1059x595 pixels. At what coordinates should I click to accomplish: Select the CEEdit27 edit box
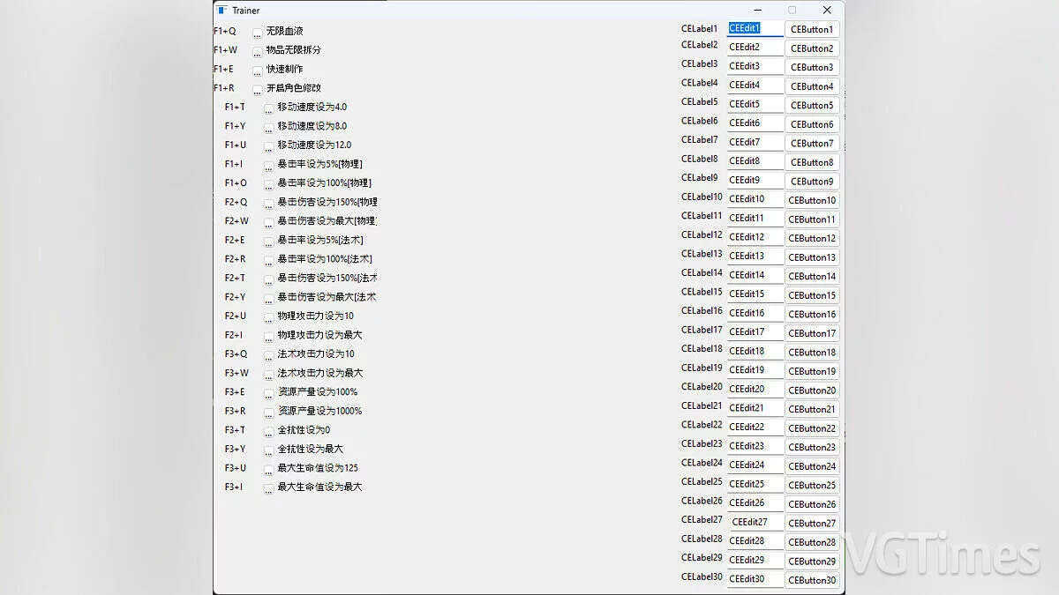(x=755, y=522)
